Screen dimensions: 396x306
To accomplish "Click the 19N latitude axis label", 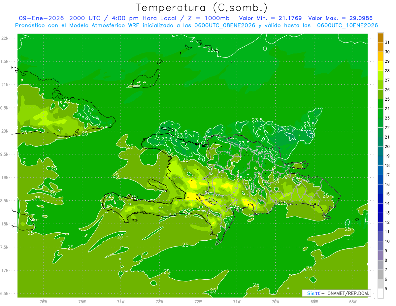I will 5,178.
